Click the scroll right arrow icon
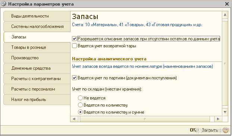This screenshot has height=136, width=232. click(218, 119)
